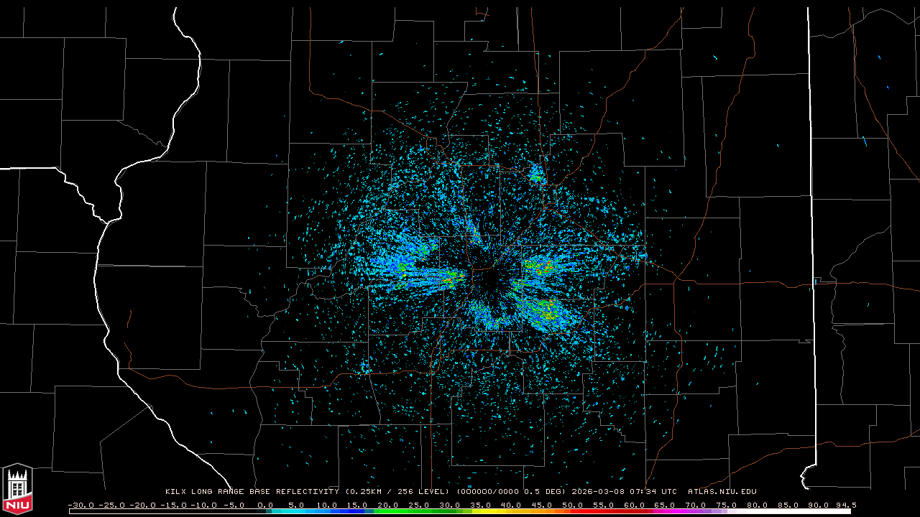Image resolution: width=920 pixels, height=517 pixels.
Task: Click the '35.0' scale label
Action: pos(481,506)
